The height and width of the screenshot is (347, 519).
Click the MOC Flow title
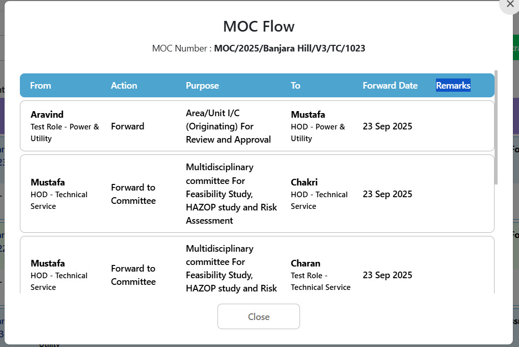pyautogui.click(x=259, y=26)
